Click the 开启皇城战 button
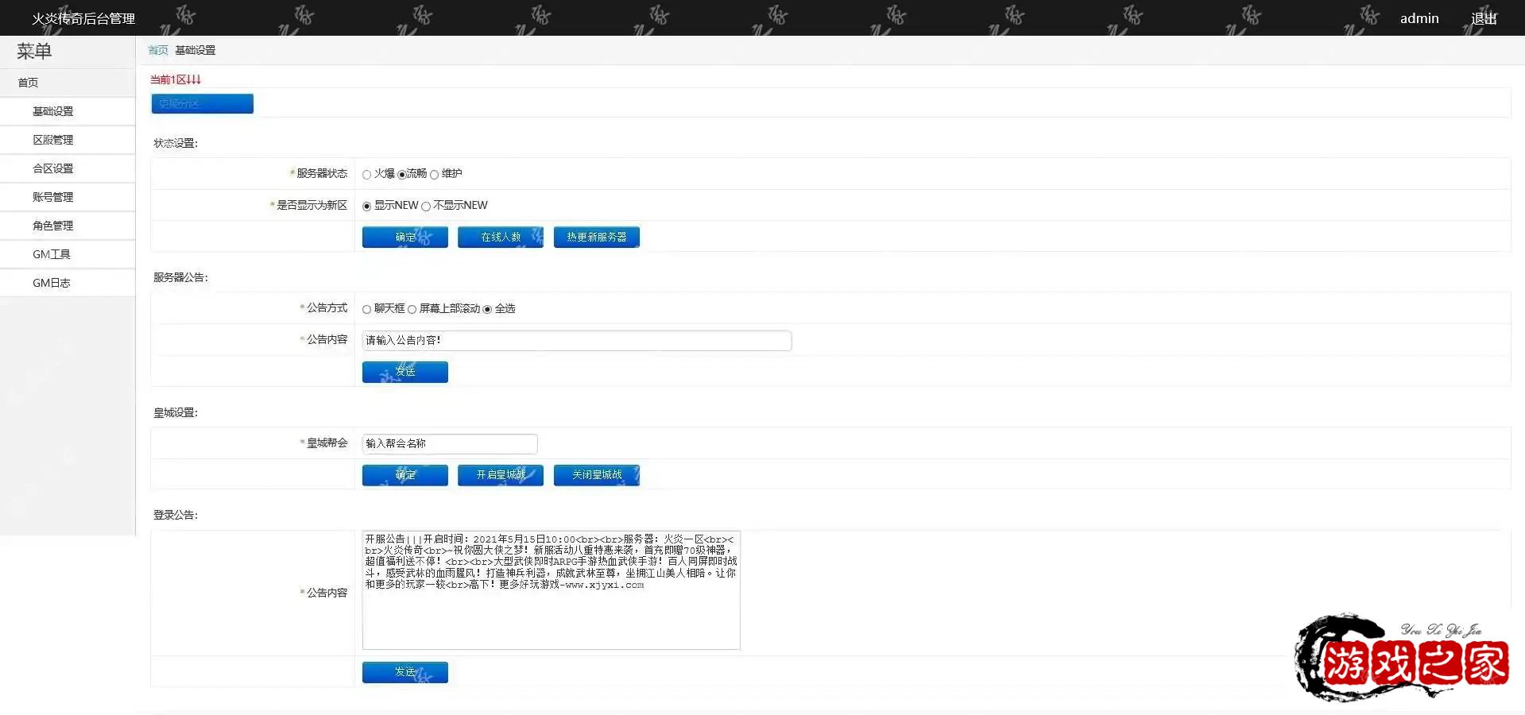Screen dimensions: 1525x715 pyautogui.click(x=500, y=474)
